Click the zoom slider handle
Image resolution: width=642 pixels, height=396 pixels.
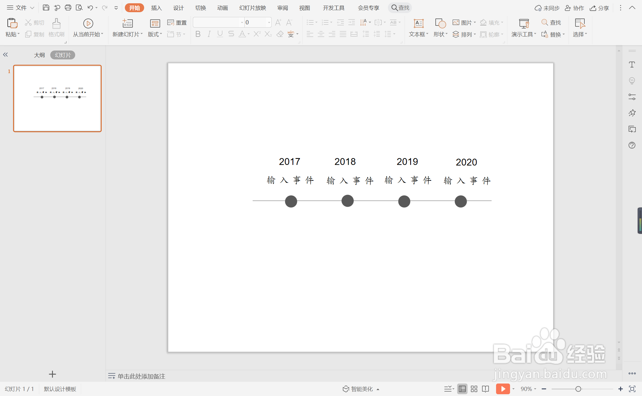click(578, 389)
